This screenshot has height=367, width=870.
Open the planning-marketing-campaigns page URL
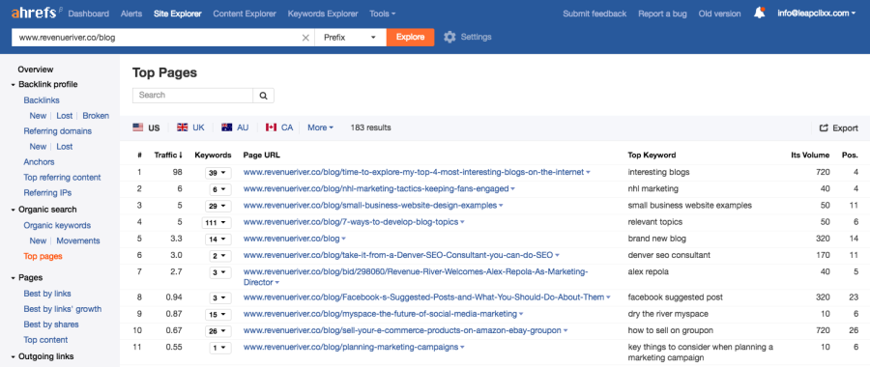[351, 347]
